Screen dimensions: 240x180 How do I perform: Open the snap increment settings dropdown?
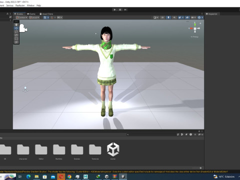coord(59,17)
